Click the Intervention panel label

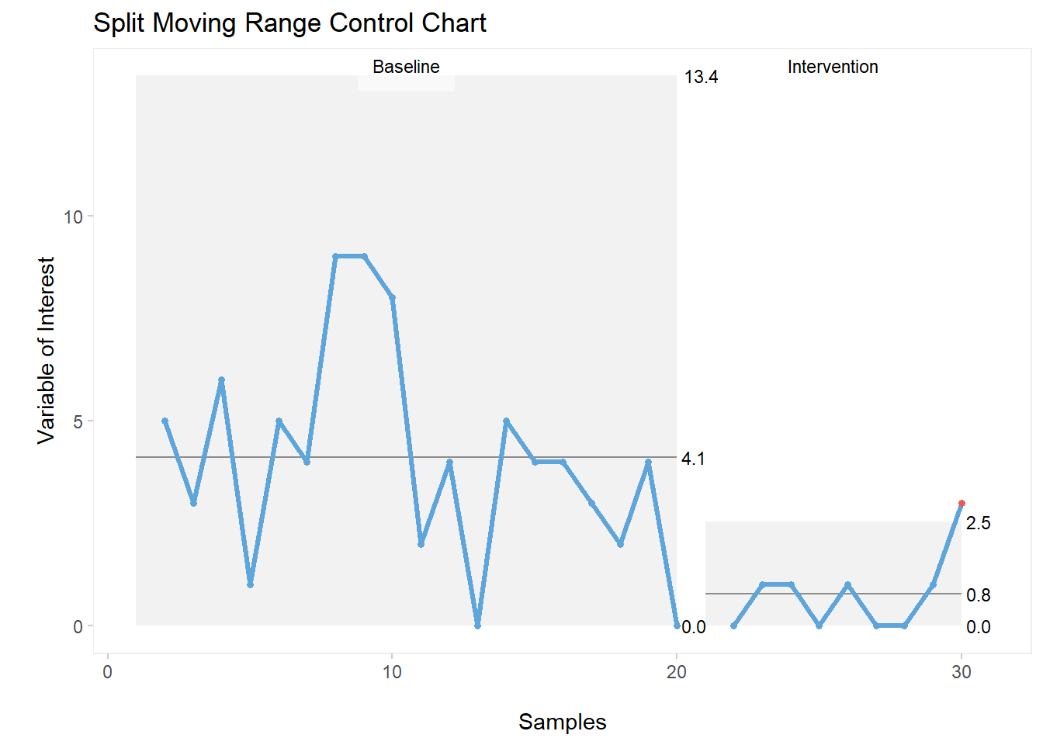click(833, 68)
